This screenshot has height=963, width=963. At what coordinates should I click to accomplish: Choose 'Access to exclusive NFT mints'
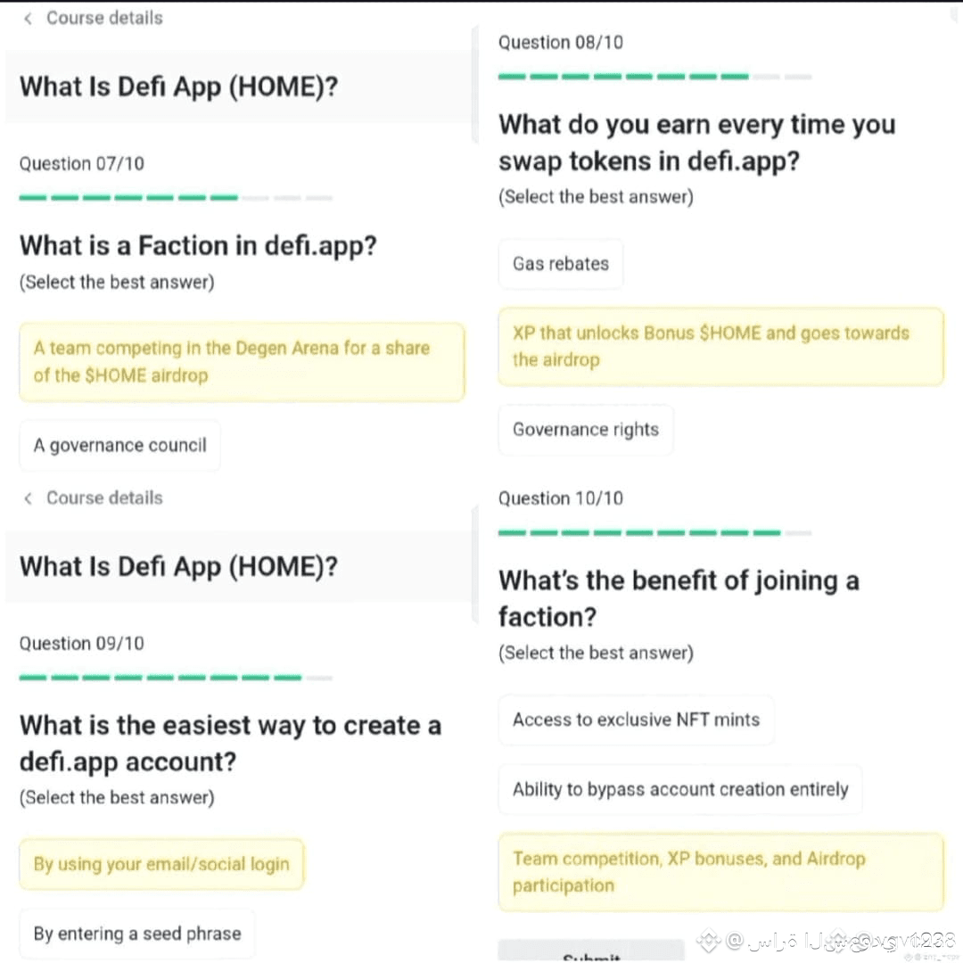pyautogui.click(x=637, y=720)
